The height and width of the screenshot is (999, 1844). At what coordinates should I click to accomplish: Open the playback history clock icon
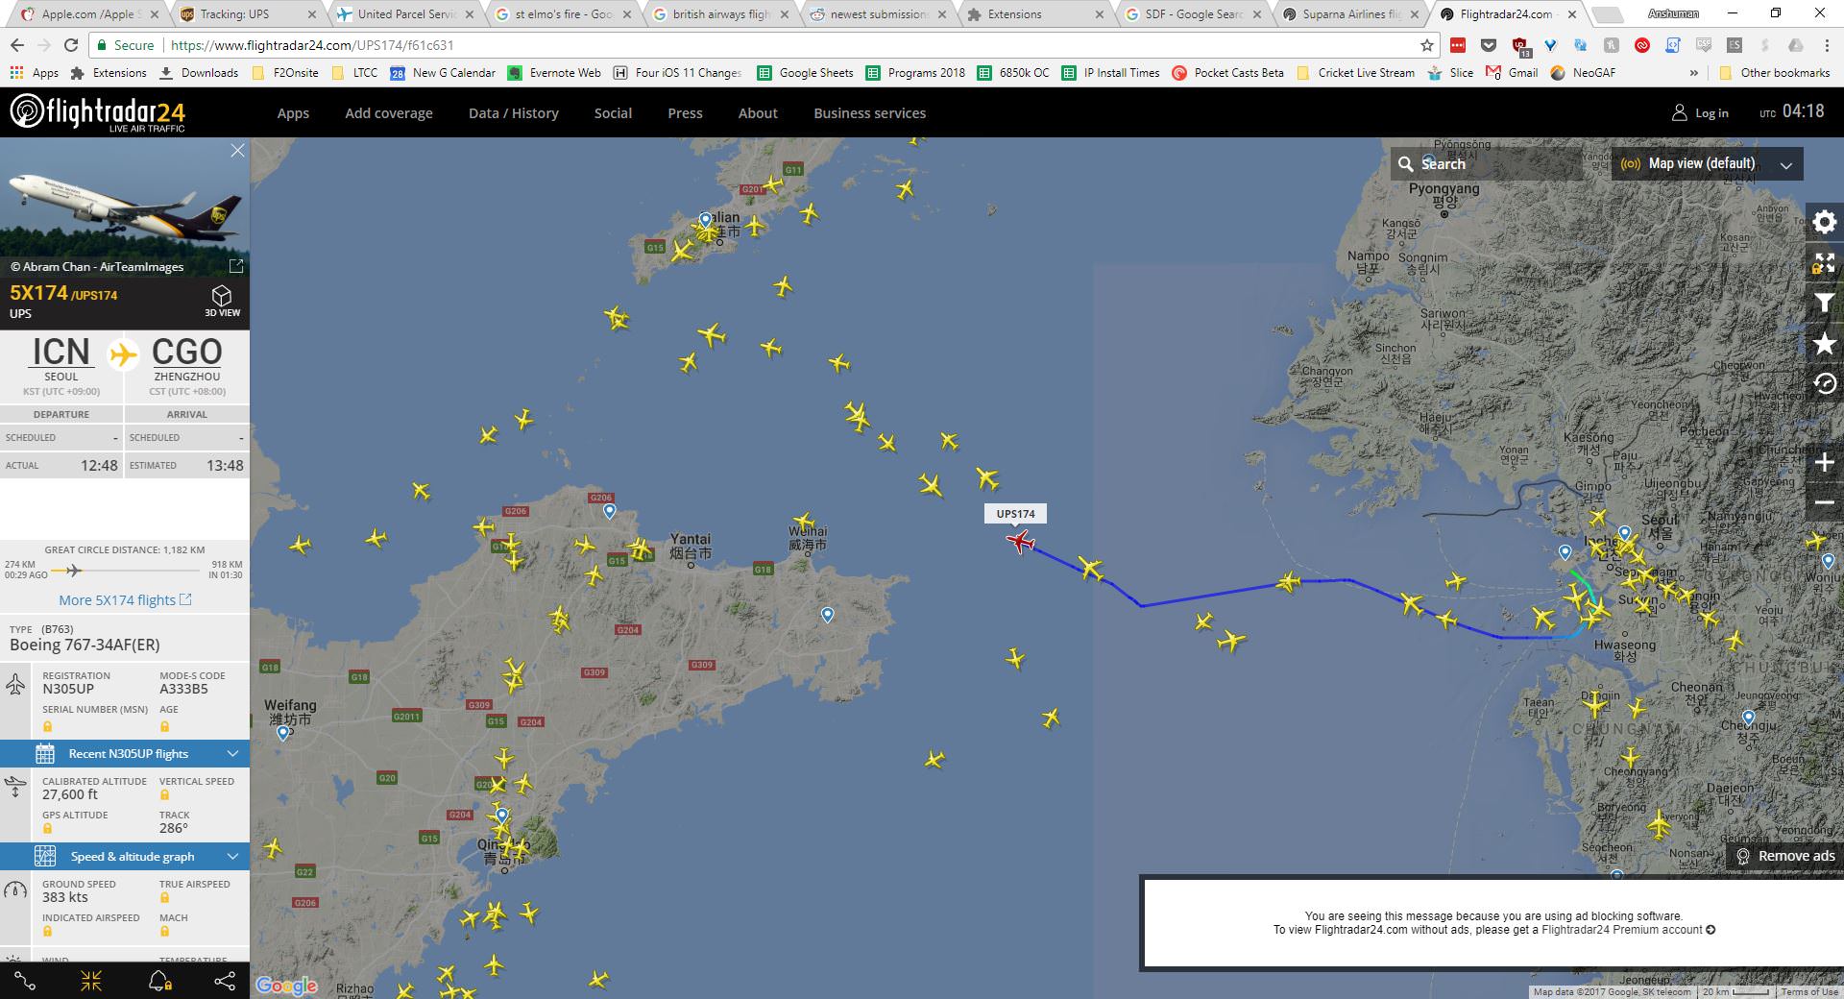[x=1824, y=384]
